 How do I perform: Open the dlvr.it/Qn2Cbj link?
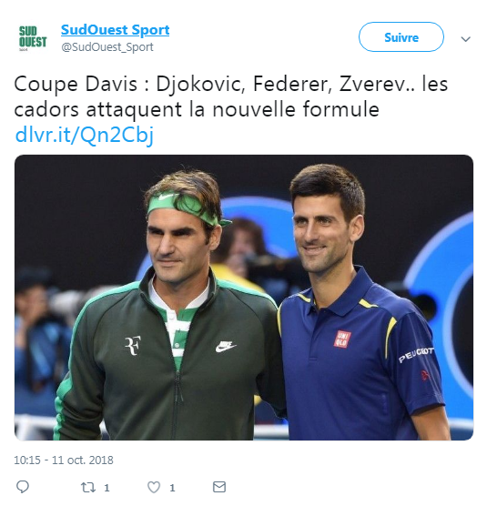[85, 135]
